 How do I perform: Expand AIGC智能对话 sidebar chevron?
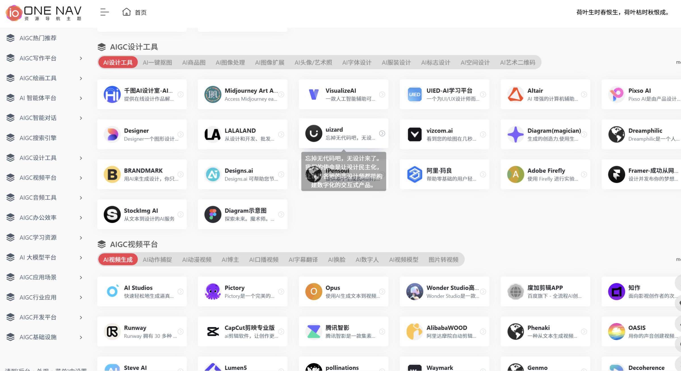[x=81, y=118]
